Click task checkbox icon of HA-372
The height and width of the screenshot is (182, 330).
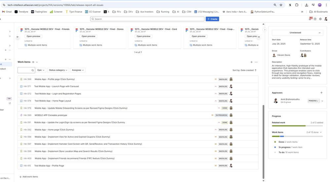[21, 94]
